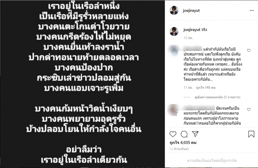Open joejirayut profile avatar in header
This screenshot has width=258, height=168.
[174, 10]
